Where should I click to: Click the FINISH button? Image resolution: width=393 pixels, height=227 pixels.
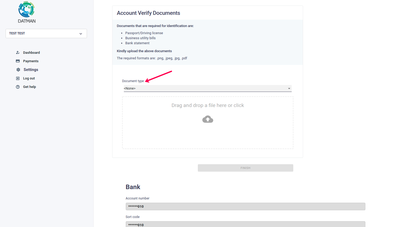(x=246, y=168)
